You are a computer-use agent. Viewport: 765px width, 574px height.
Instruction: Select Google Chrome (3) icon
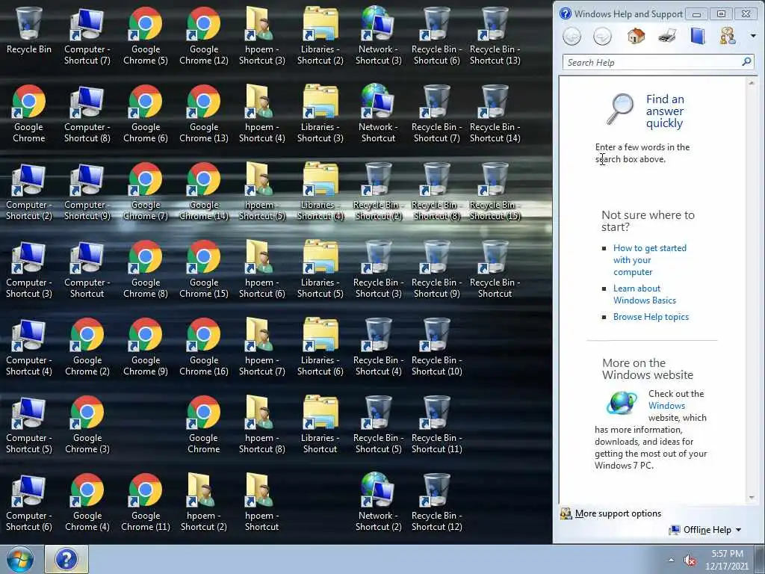tap(87, 425)
